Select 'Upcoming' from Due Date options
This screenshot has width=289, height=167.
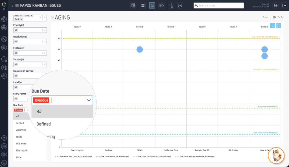(21, 130)
